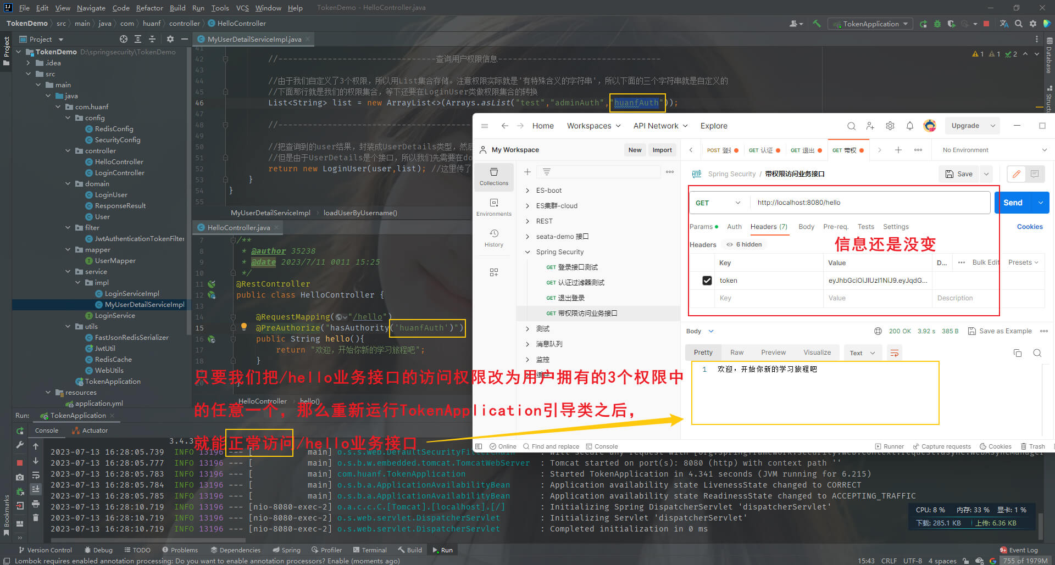Open No Environment dropdown in Postman
Screen dimensions: 1055x565
pyautogui.click(x=995, y=150)
